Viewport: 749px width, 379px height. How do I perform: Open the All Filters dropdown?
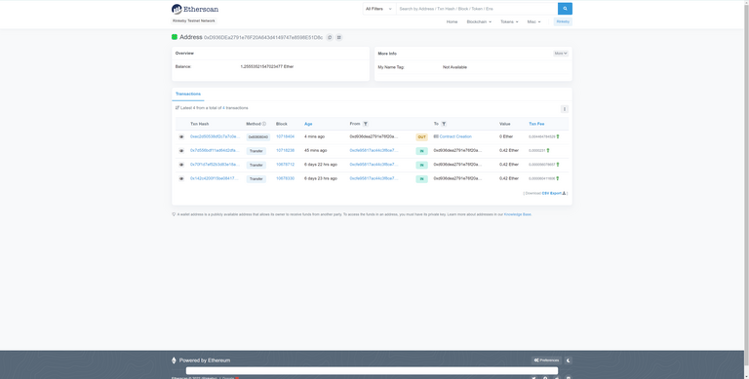point(378,9)
